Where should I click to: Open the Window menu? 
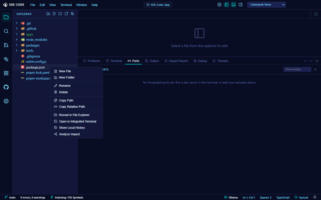[x=82, y=5]
